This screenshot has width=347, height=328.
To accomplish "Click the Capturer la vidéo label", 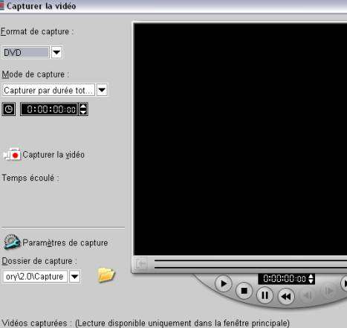I will [x=53, y=155].
